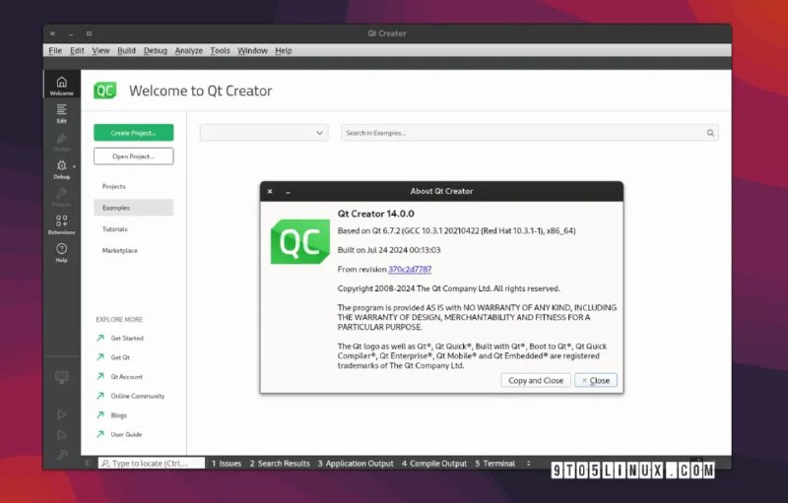Open the 5 Terminal pane

point(495,464)
